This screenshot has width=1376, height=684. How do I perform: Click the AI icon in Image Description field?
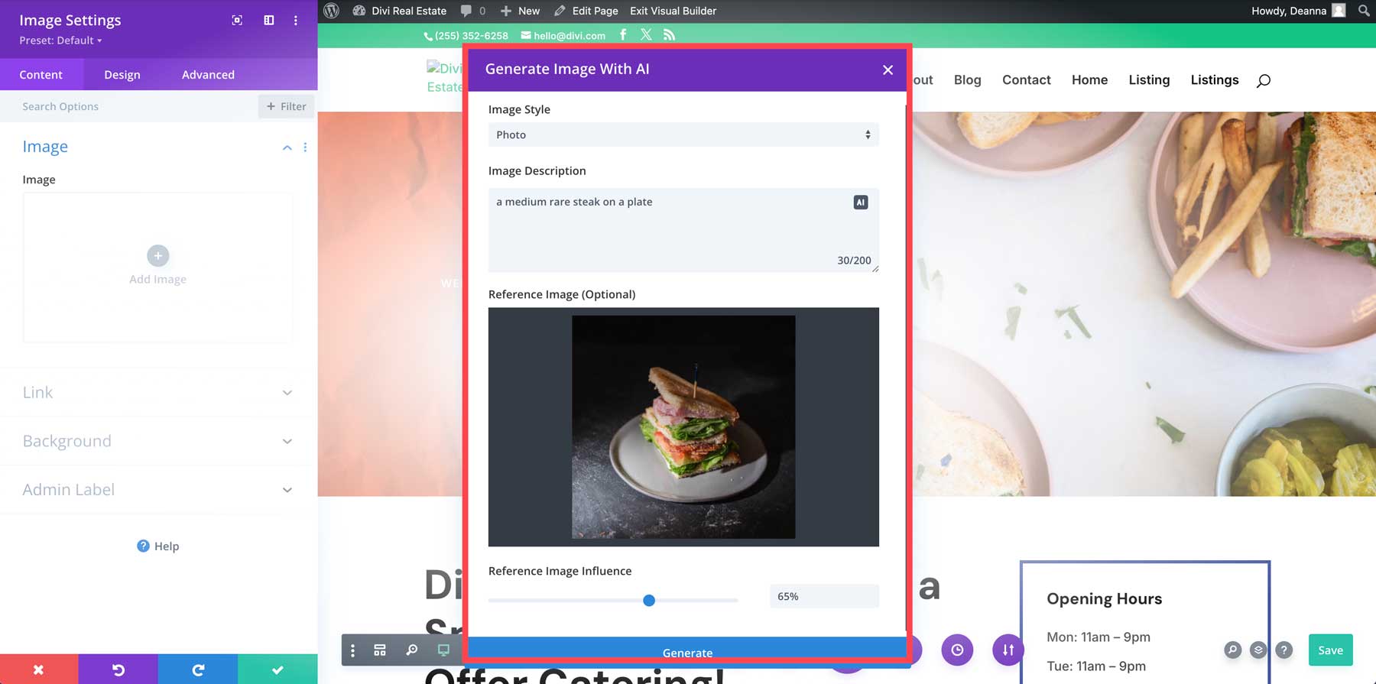point(861,203)
